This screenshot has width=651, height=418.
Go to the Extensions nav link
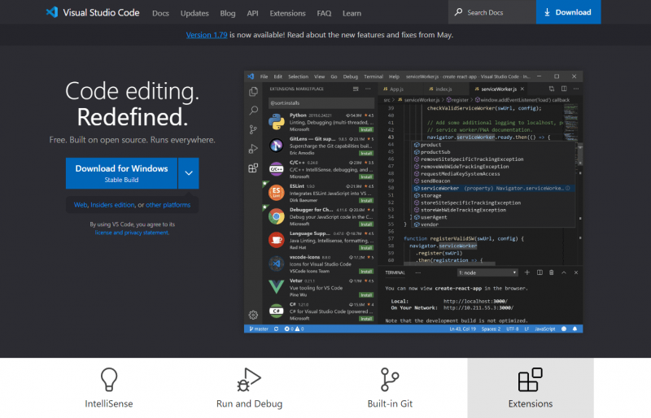click(287, 13)
